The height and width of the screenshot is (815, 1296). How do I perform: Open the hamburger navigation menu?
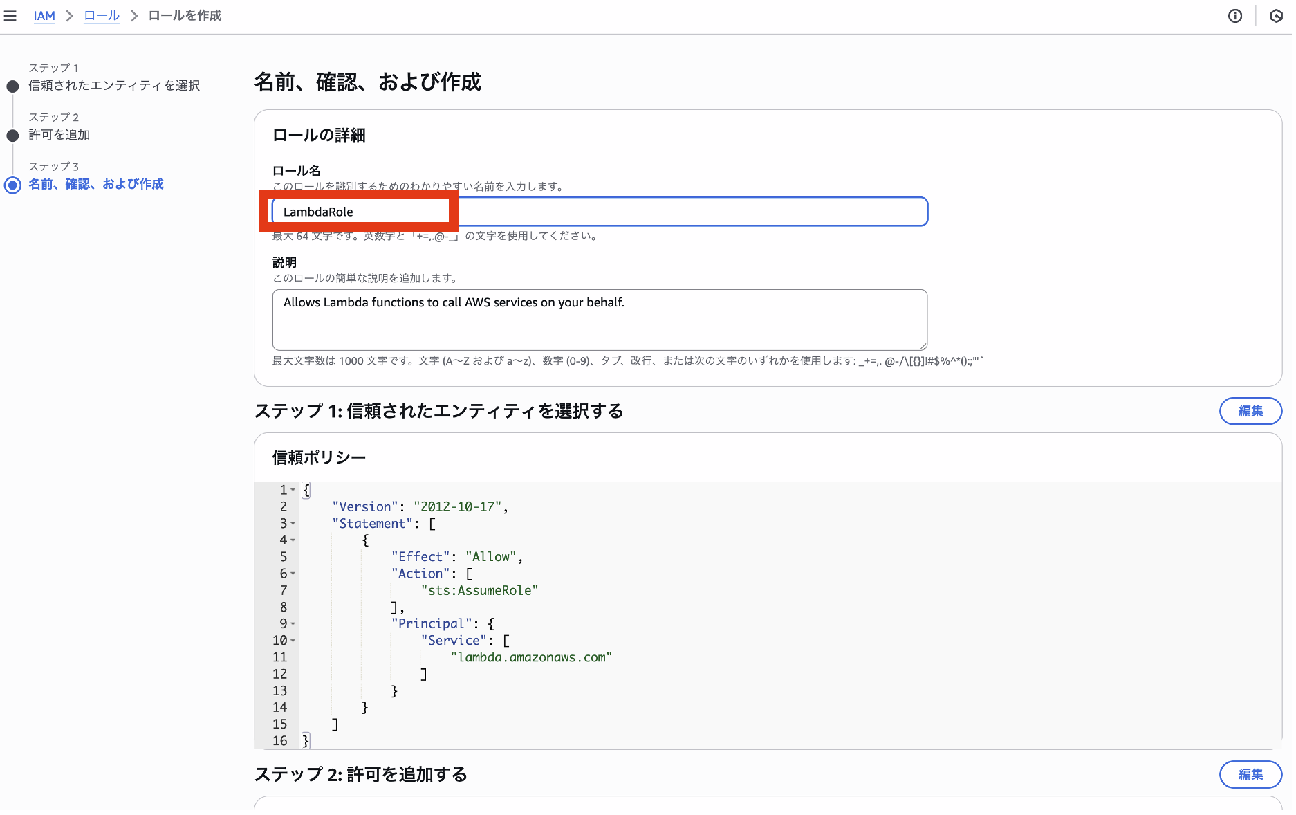pyautogui.click(x=10, y=16)
